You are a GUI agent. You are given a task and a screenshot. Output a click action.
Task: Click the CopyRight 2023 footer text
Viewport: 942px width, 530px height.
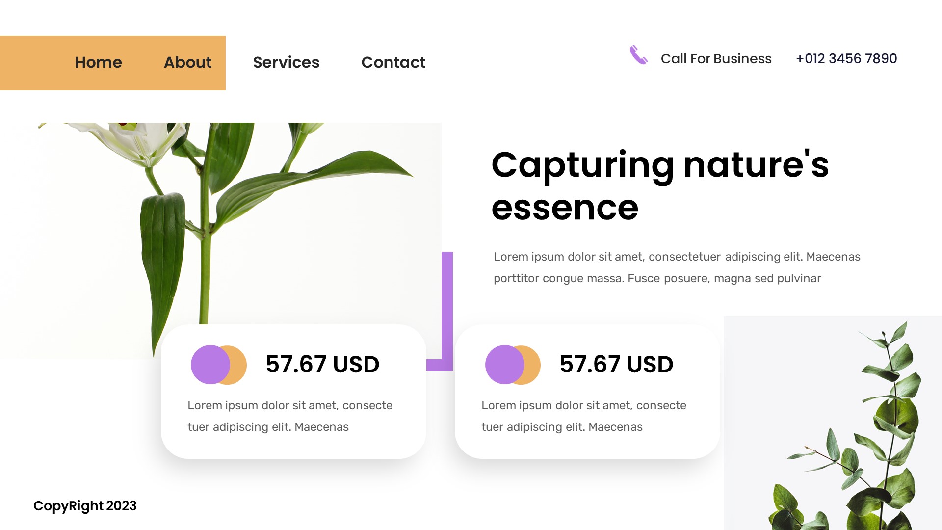pyautogui.click(x=85, y=506)
